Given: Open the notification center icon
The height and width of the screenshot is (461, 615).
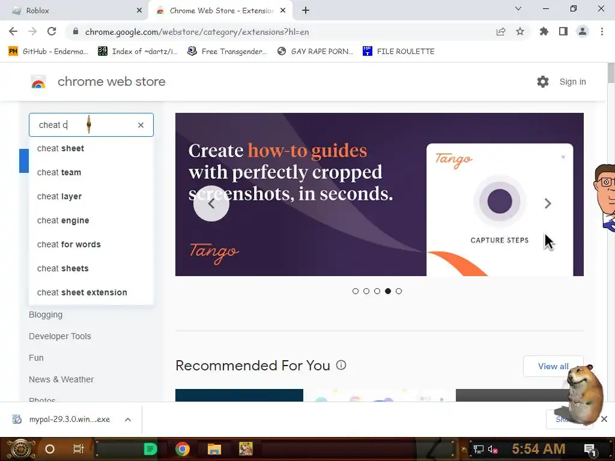Looking at the screenshot, I should coord(590,449).
